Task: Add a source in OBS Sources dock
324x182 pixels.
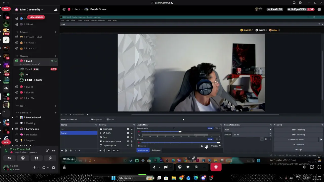Action: 100,150
